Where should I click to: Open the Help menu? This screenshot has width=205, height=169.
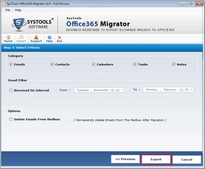point(18,10)
